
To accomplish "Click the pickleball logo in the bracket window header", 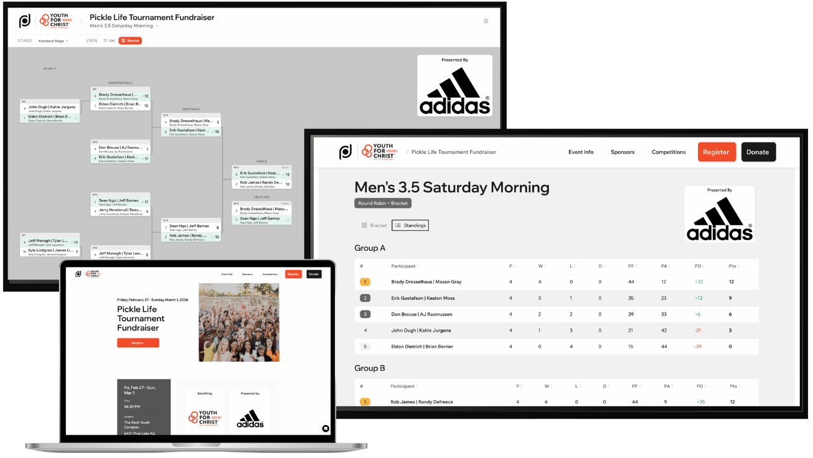I will coord(25,21).
